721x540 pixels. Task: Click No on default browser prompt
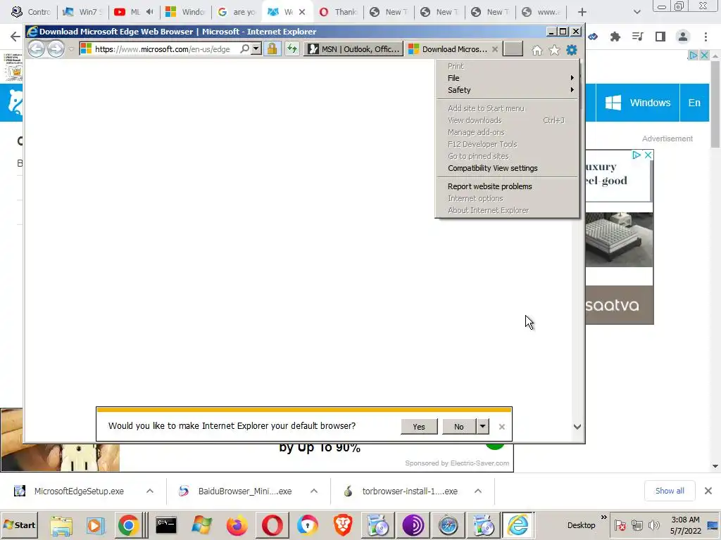(x=459, y=427)
